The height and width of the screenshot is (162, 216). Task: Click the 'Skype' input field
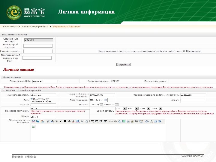[x=43, y=117]
